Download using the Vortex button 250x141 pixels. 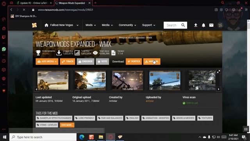click(134, 61)
